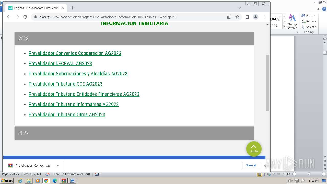Expand the 2022 accordion section
Viewport: 327px width, 184px height.
point(134,133)
